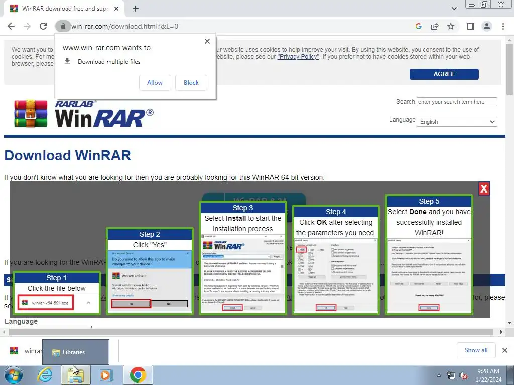The image size is (514, 385).
Task: Close the installation steps overlay
Action: click(484, 188)
